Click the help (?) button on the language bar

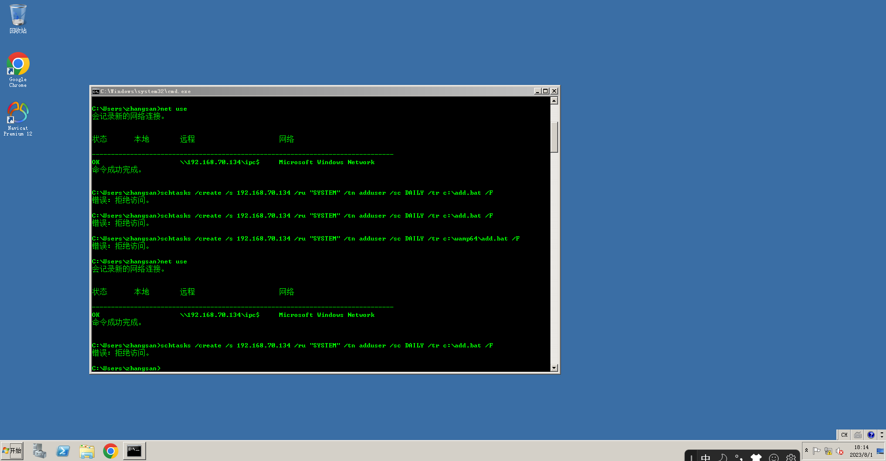coord(871,435)
